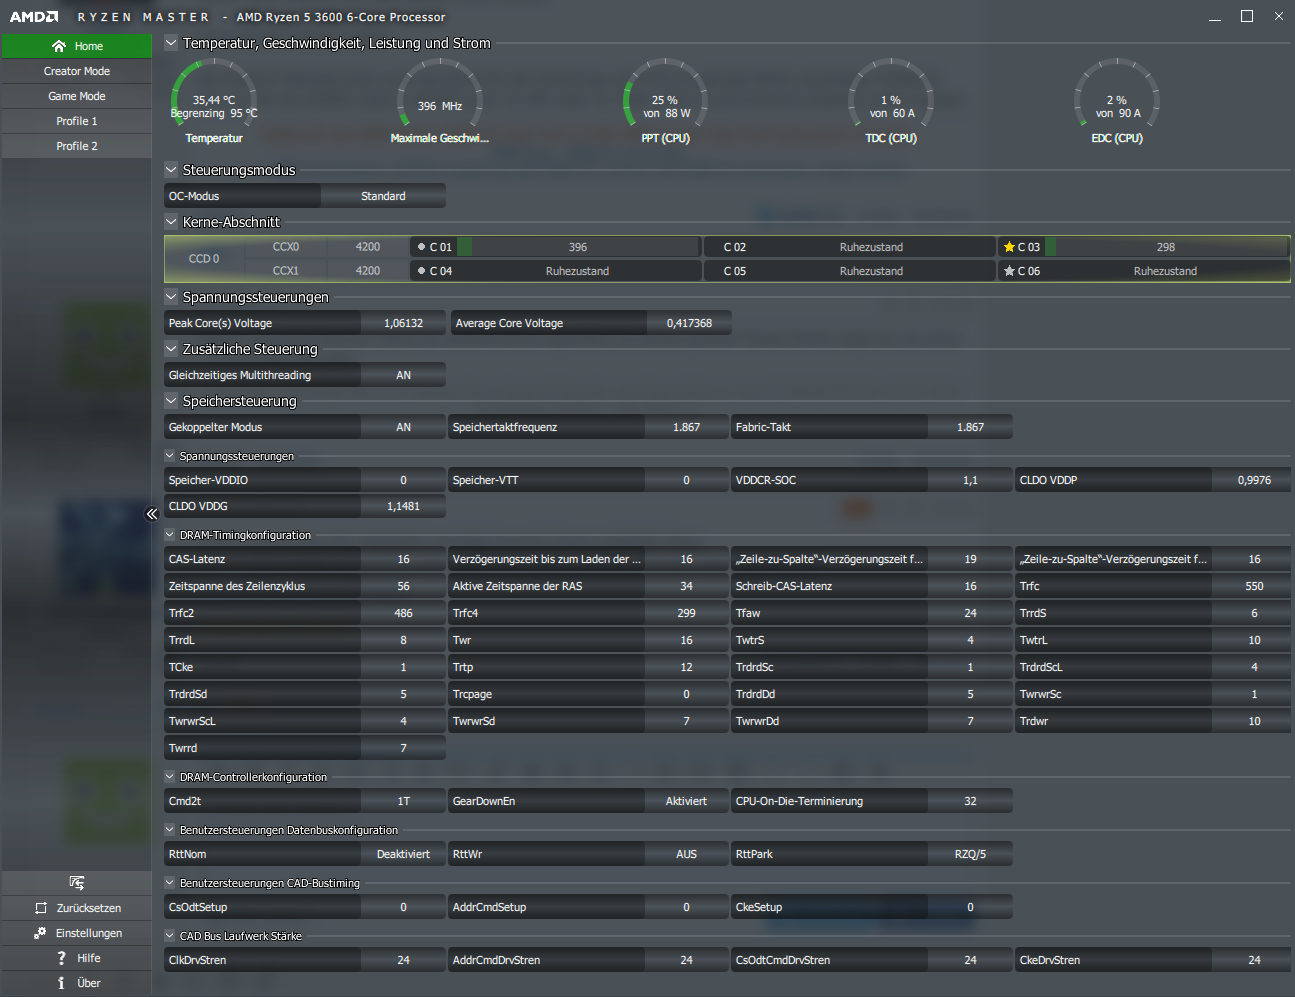Image resolution: width=1295 pixels, height=997 pixels.
Task: Collapse Benutzersteuerungen Datenbuskonfiguration subsection
Action: (170, 830)
